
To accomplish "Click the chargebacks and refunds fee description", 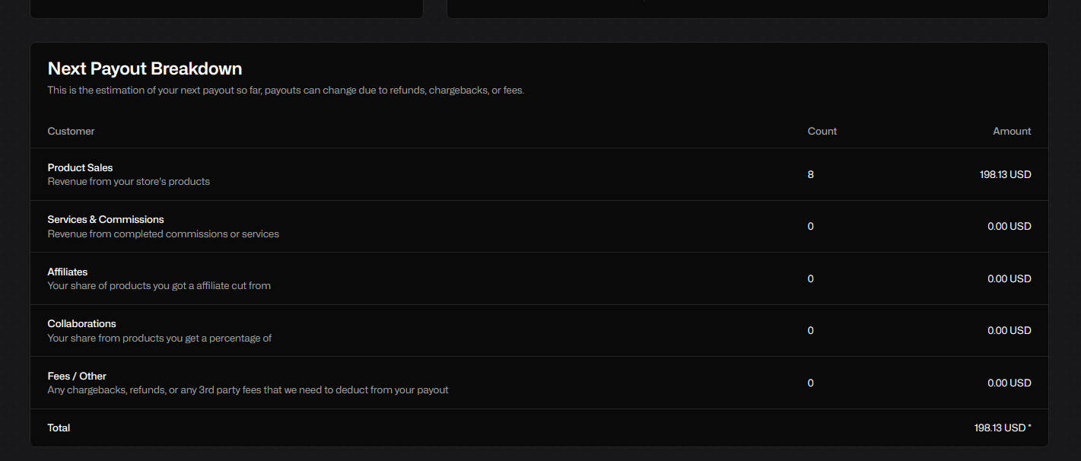I will point(248,389).
